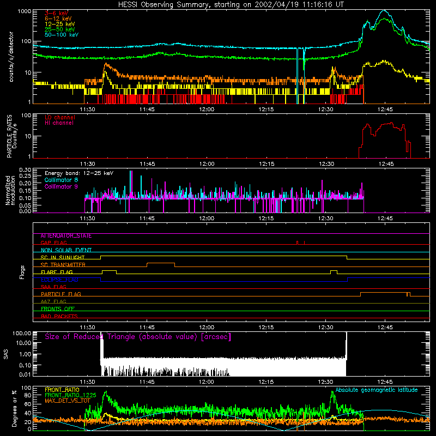Click the "Size of Reduced Triangle" panel title
Screen dimensions: 436x436
coord(138,337)
